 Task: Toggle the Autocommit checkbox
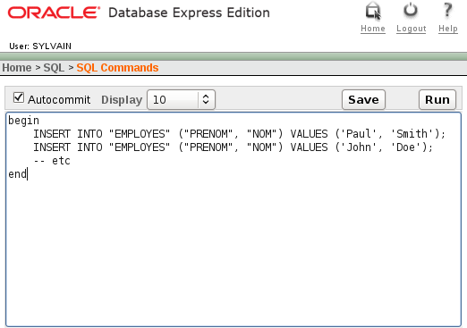click(19, 97)
